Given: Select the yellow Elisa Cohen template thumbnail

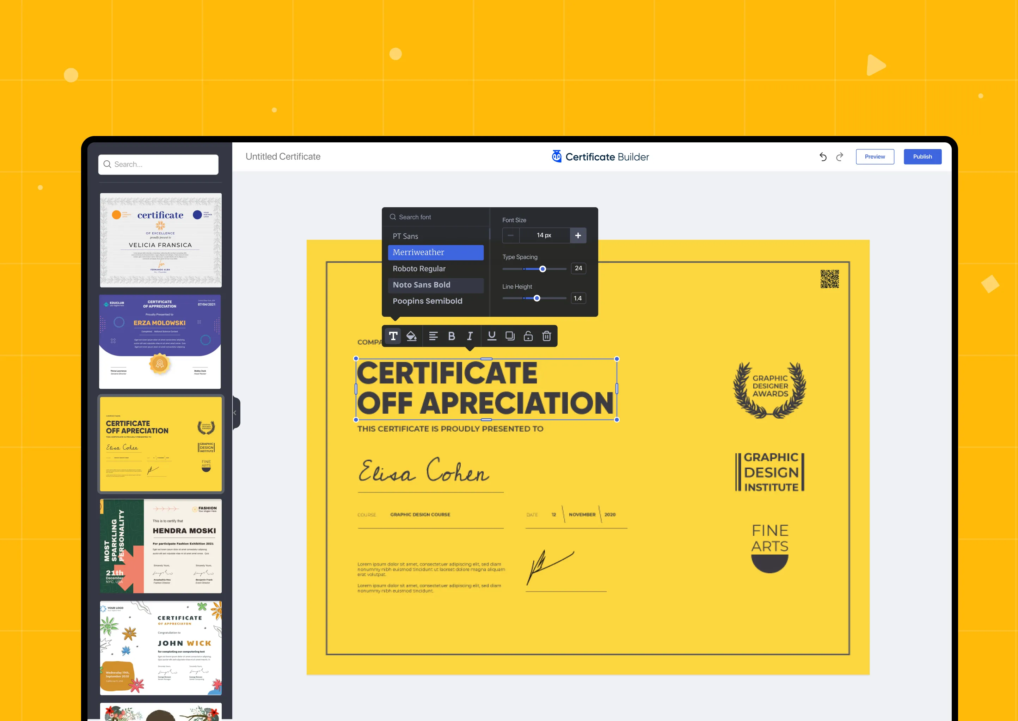Looking at the screenshot, I should [161, 444].
